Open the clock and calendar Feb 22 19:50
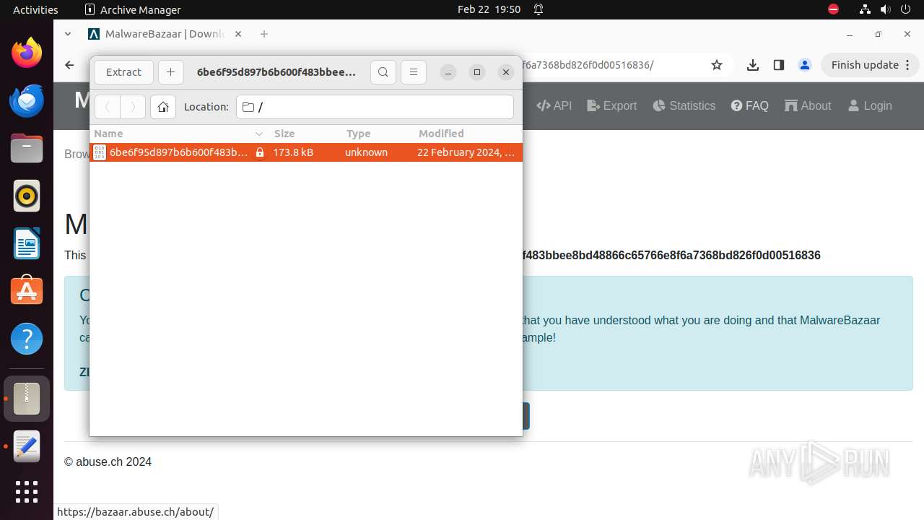 [489, 9]
